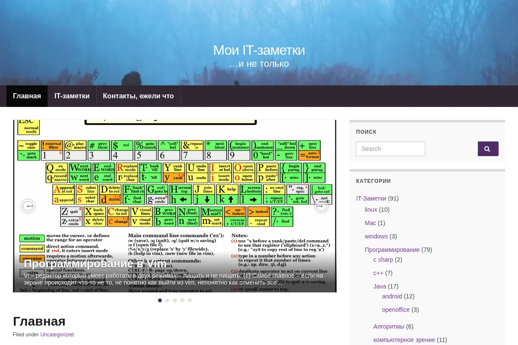Viewport: 518px width, 345px height.
Task: Open the IT-Заметки category link
Action: [x=371, y=198]
